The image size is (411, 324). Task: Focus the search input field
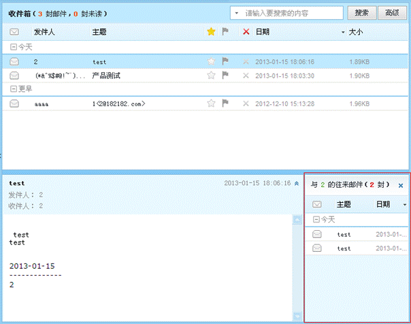point(293,13)
